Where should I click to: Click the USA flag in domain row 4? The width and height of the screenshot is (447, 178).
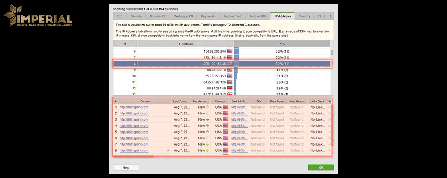225,126
